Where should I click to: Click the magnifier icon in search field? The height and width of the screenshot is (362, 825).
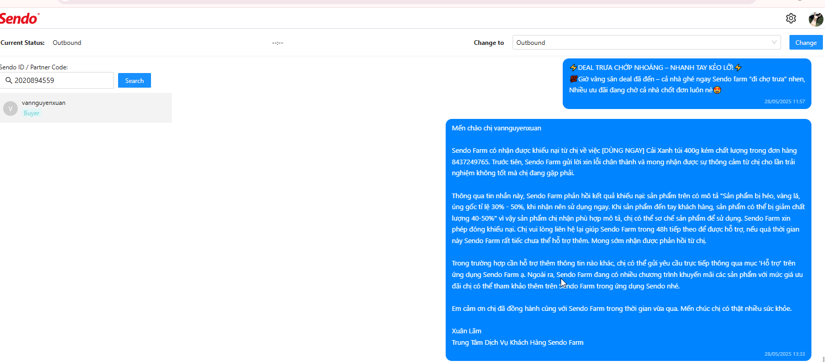9,80
